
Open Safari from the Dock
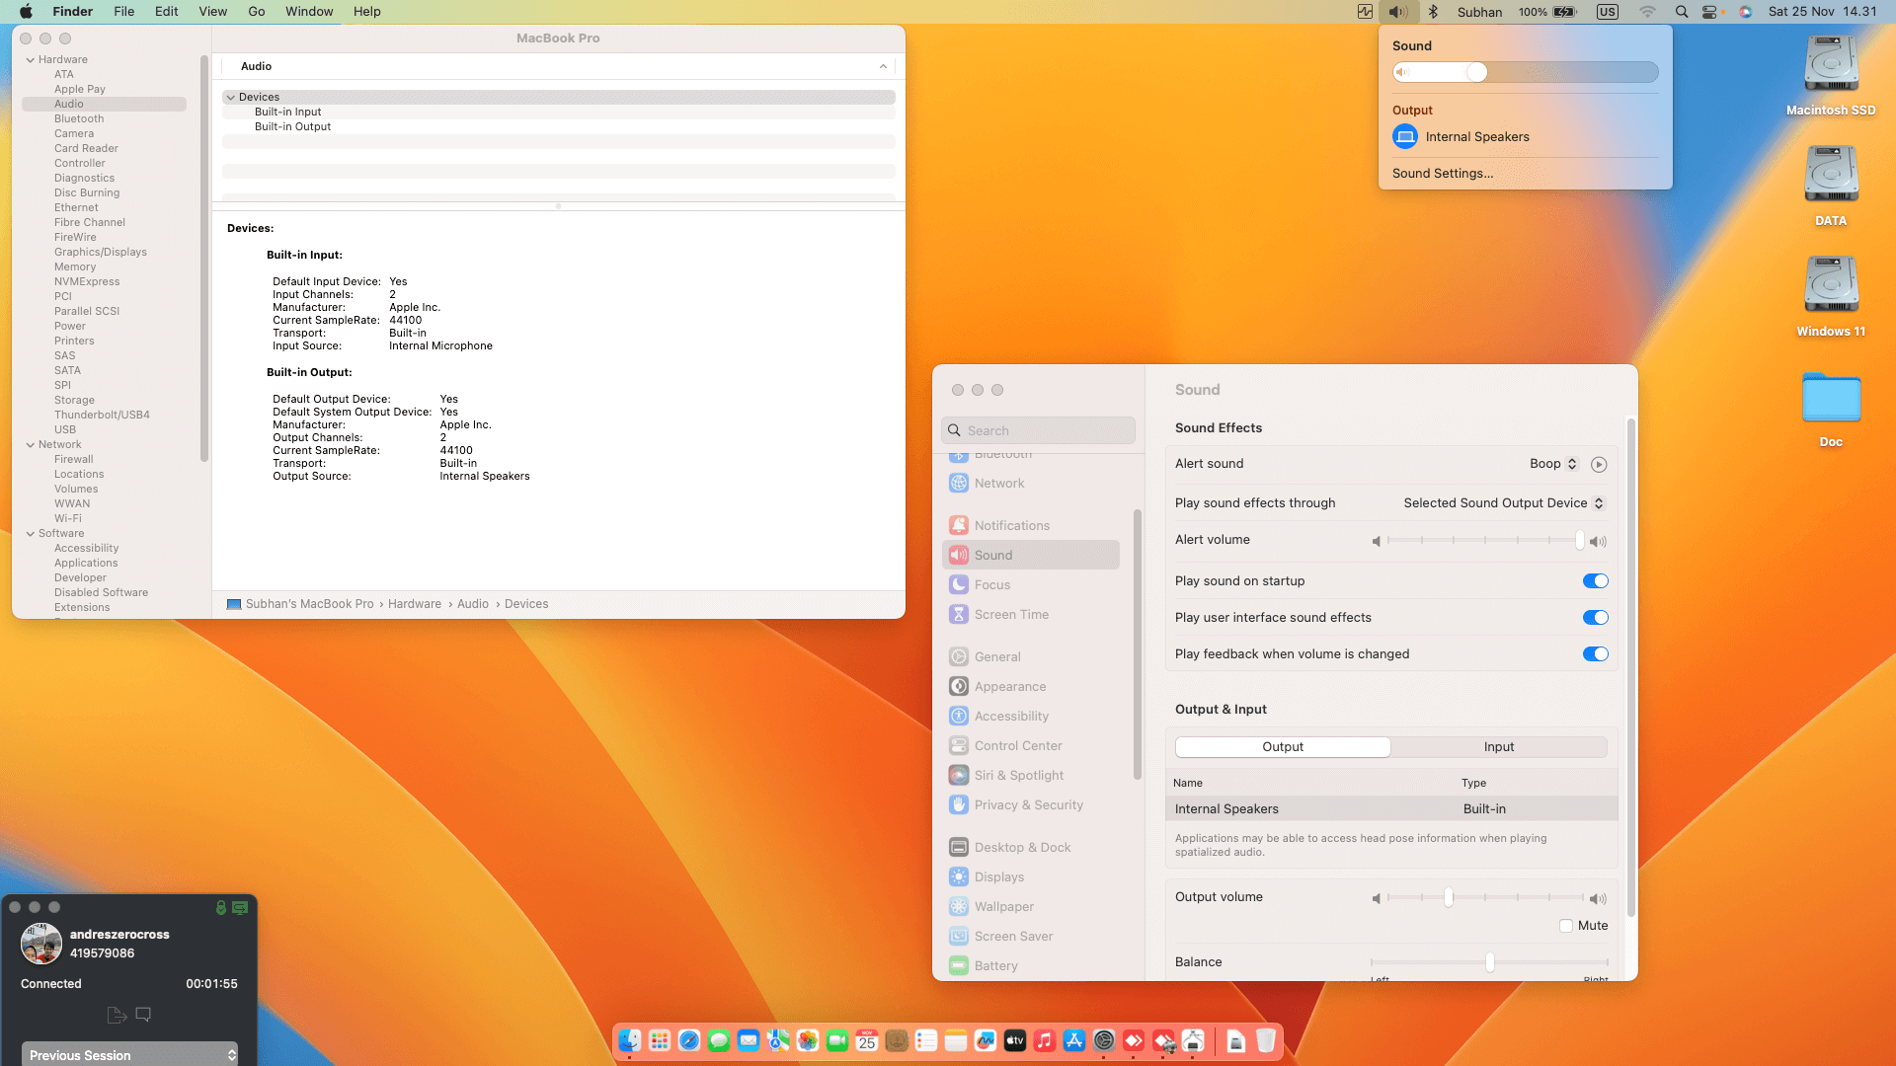coord(689,1040)
